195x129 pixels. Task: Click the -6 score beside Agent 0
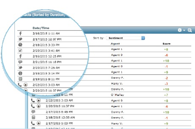click(166, 55)
